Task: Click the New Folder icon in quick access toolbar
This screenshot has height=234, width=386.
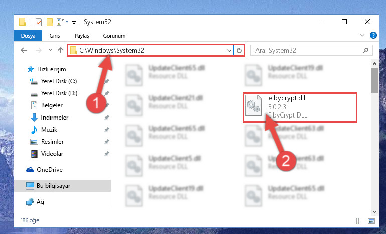Action: point(50,22)
